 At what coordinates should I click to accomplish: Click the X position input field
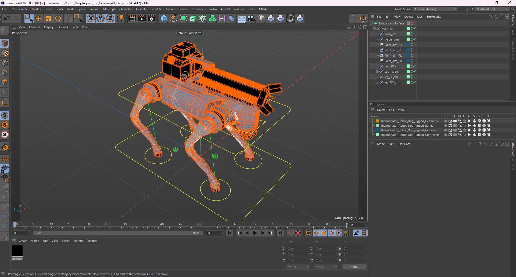298,249
